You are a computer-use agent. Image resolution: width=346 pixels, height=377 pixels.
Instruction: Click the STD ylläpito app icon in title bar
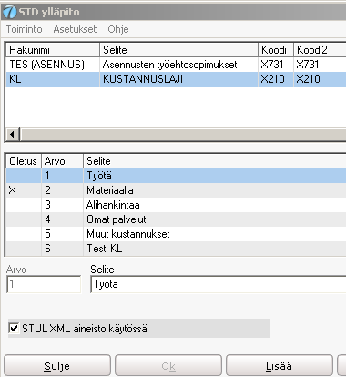pos(10,12)
